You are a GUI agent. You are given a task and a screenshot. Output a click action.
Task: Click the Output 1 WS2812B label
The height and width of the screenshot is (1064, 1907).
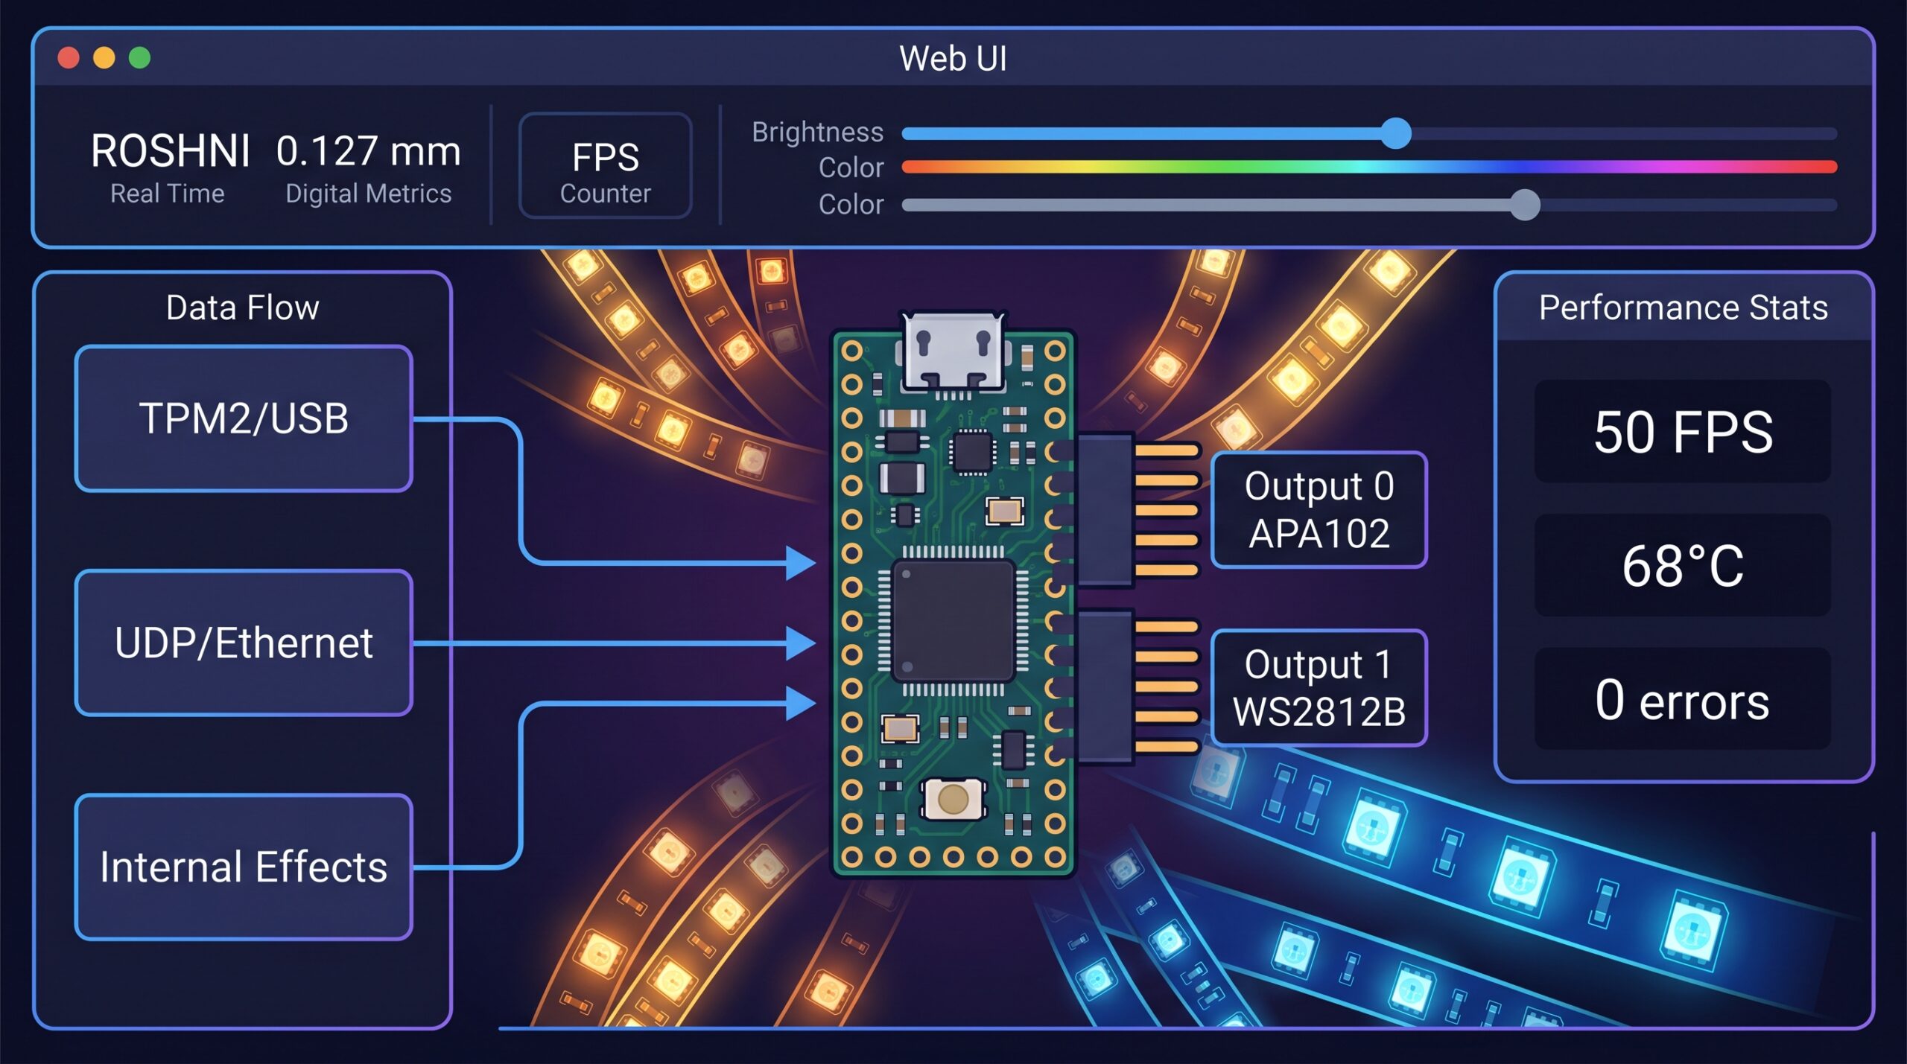point(1319,688)
